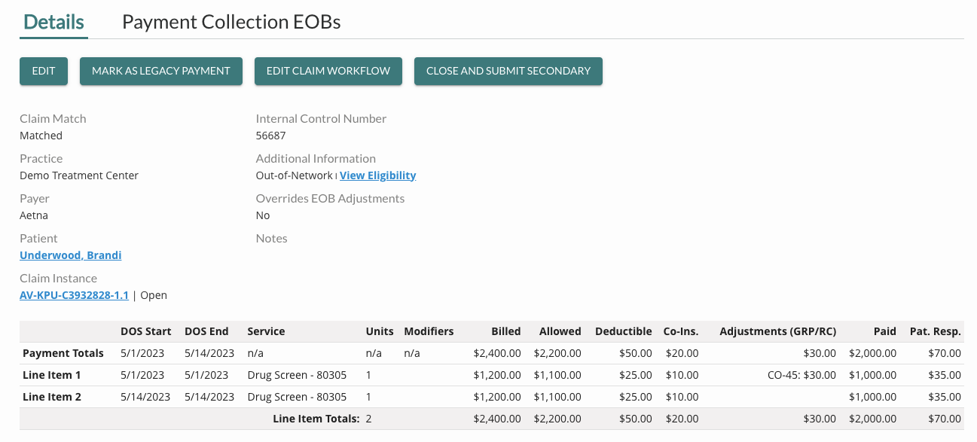Click Close and Submit Secondary button
Viewport: 977px width, 442px height.
tap(508, 71)
